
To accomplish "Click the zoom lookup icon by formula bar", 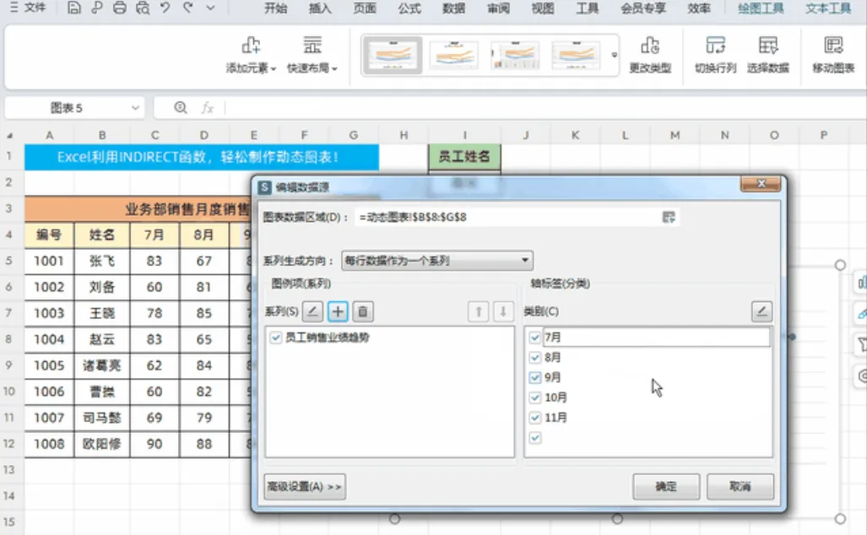I will click(181, 107).
